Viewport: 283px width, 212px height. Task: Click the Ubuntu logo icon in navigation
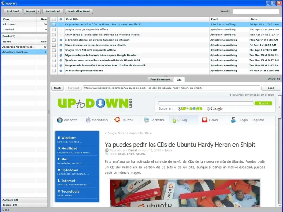pos(117,119)
